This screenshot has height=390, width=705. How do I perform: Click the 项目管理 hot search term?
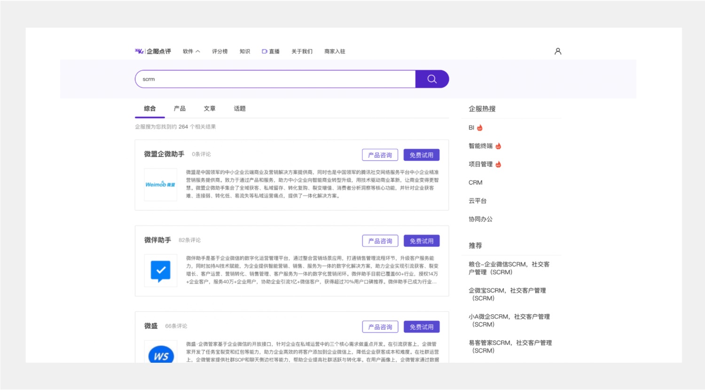pos(480,164)
